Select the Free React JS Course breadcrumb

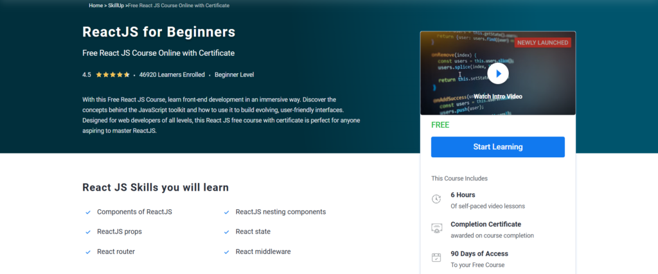[x=179, y=5]
